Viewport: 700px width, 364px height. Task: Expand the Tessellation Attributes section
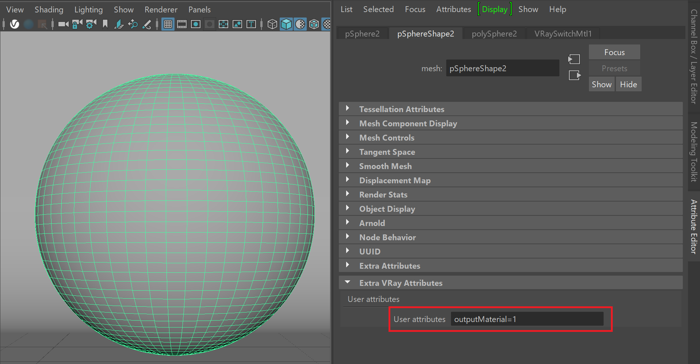tap(511, 109)
